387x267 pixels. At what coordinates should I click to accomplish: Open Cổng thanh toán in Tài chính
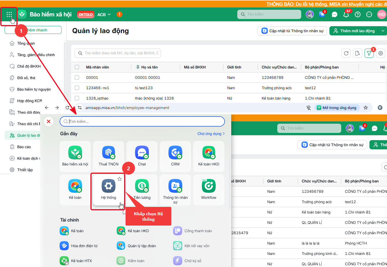[193, 231]
